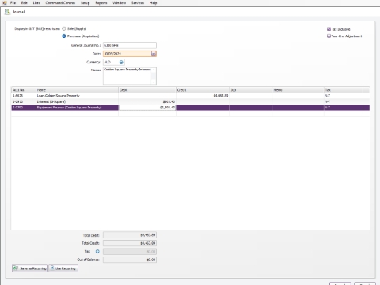Open the Reports menu
The image size is (380, 285).
point(101,2)
